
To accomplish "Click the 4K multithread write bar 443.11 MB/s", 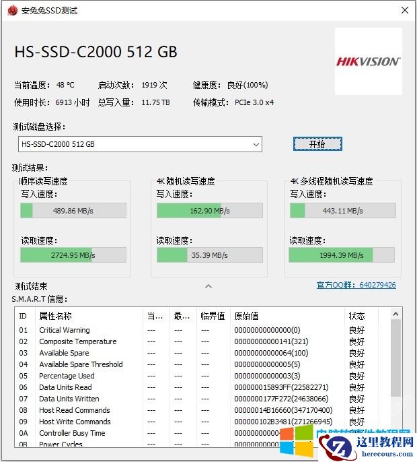I will coord(343,211).
